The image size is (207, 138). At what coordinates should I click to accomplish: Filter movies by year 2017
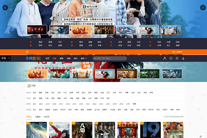61,104
